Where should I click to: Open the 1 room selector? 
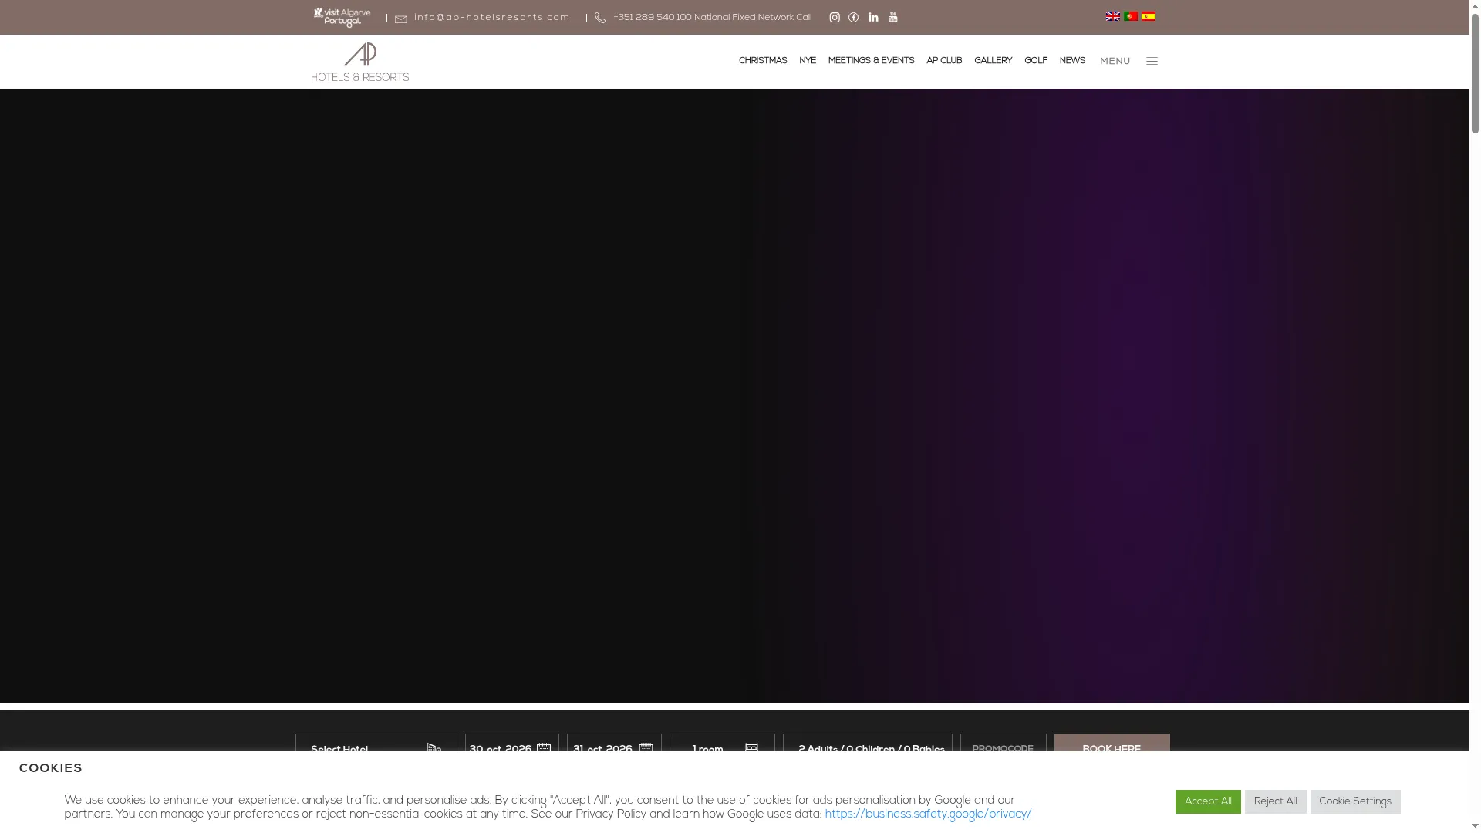tap(722, 749)
